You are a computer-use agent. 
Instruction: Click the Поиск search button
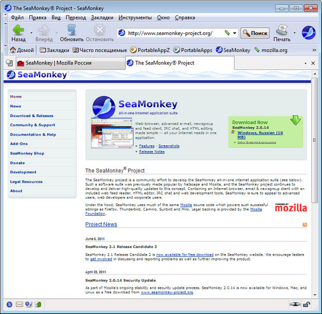[255, 33]
